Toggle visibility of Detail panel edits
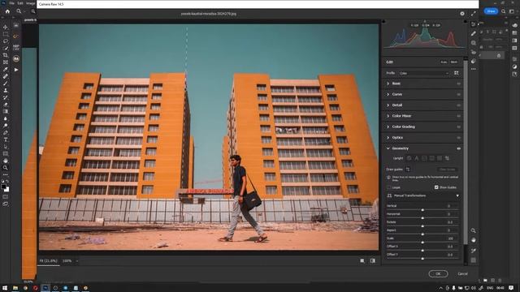Screen dimensions: 520x292 click(458, 105)
